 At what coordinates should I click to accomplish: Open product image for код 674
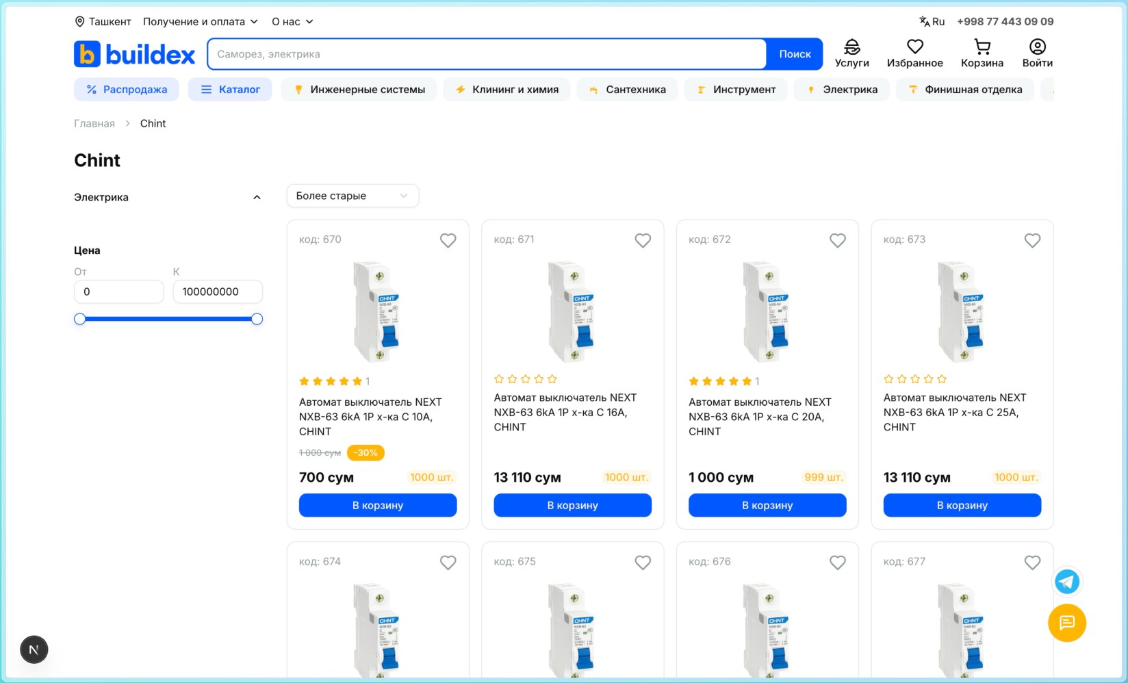(x=378, y=628)
